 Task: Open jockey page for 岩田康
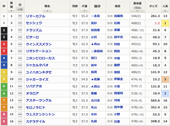coord(96,30)
